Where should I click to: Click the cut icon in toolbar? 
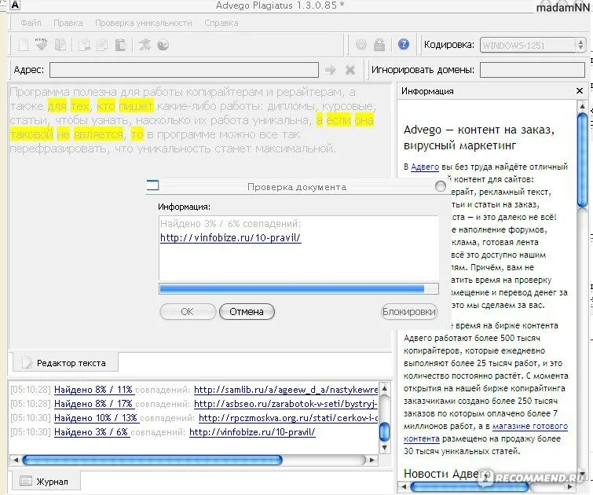point(84,45)
